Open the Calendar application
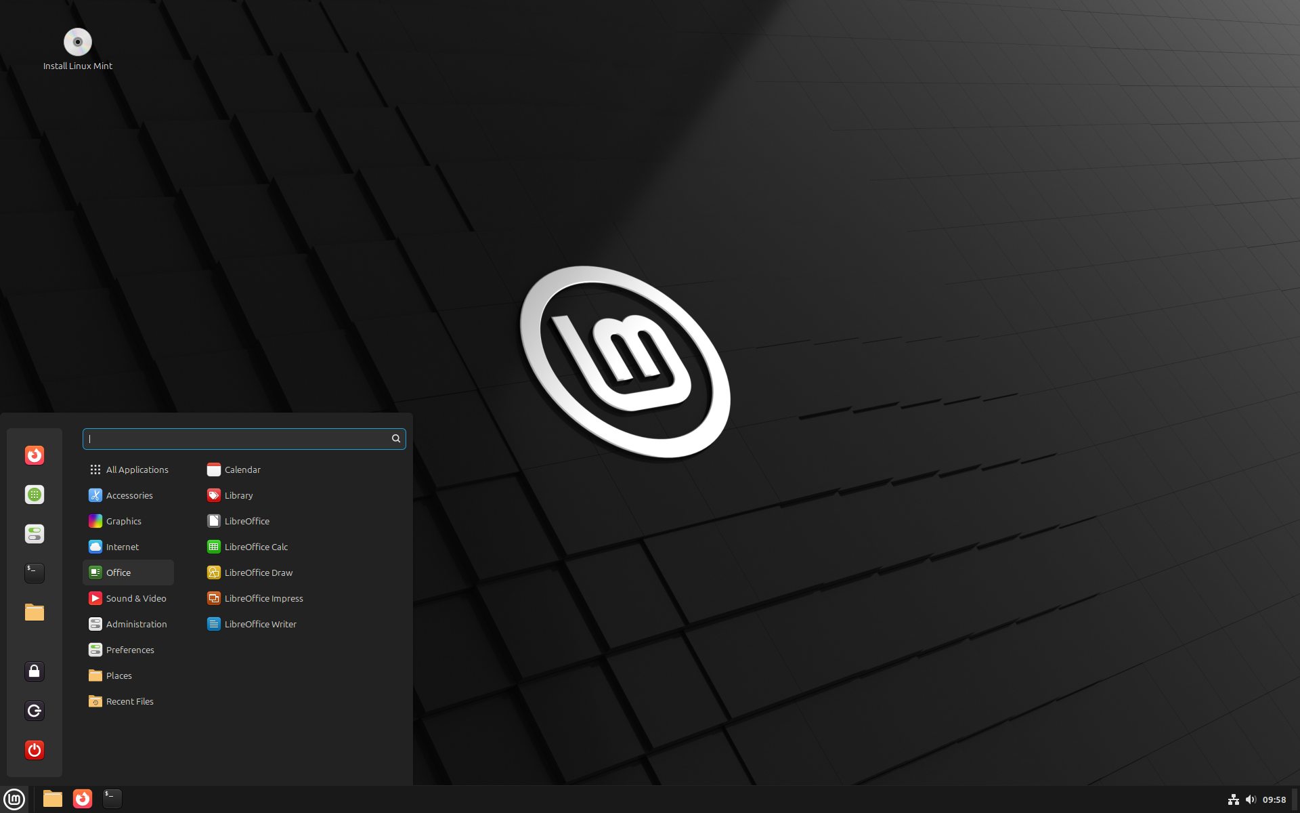 [x=242, y=468]
